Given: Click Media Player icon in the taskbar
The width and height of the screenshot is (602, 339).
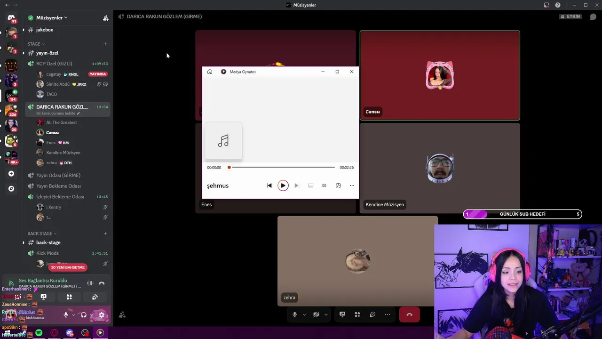Looking at the screenshot, I should (100, 333).
